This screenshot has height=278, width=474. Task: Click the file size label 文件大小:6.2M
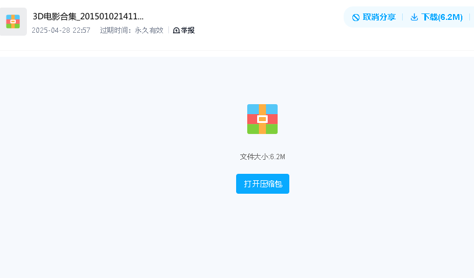262,157
